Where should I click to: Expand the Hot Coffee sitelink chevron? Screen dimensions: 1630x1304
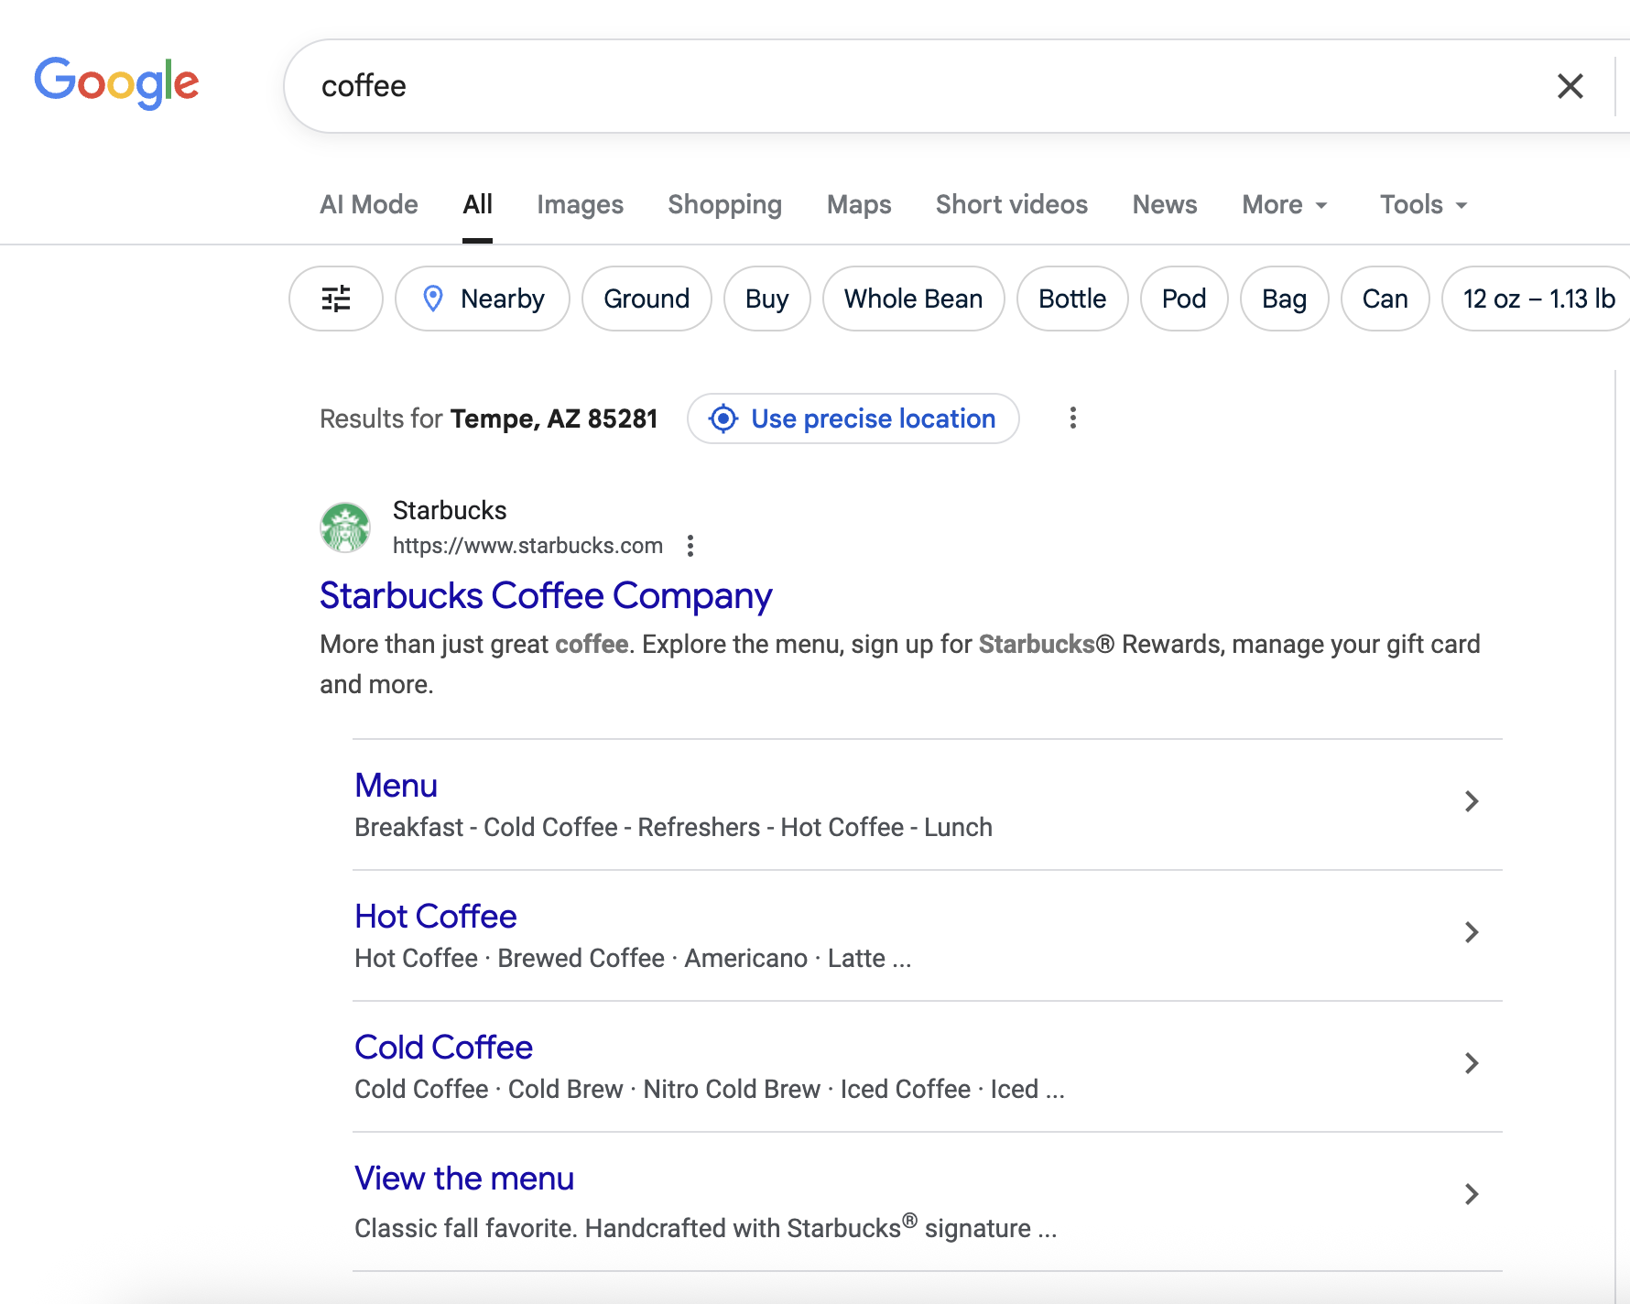1472,932
